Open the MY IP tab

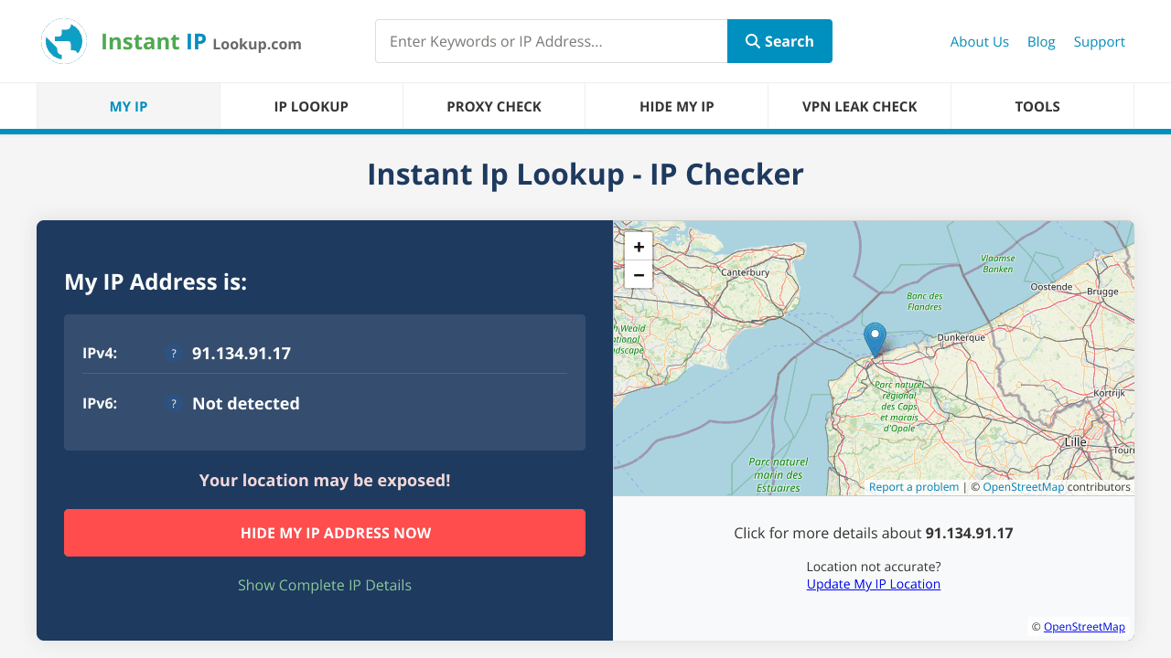tap(128, 106)
